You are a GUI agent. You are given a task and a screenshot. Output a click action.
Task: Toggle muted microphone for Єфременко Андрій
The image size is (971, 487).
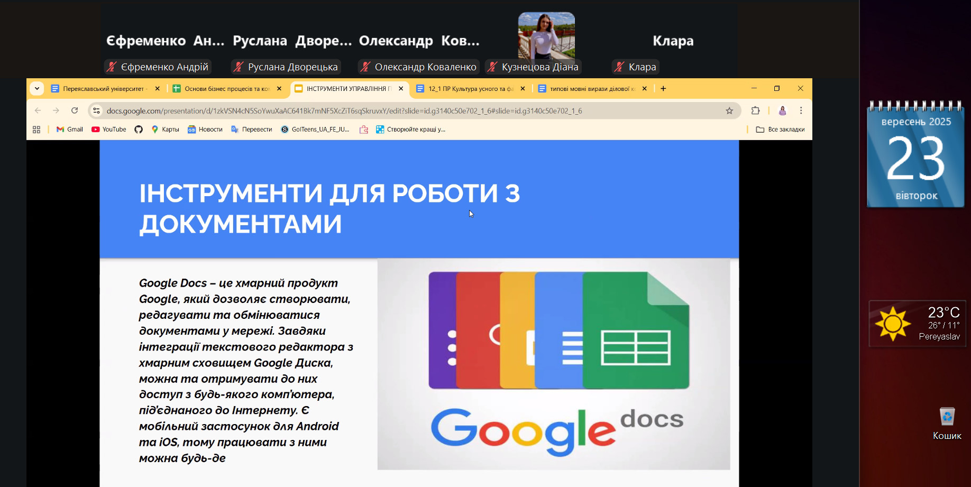click(112, 67)
